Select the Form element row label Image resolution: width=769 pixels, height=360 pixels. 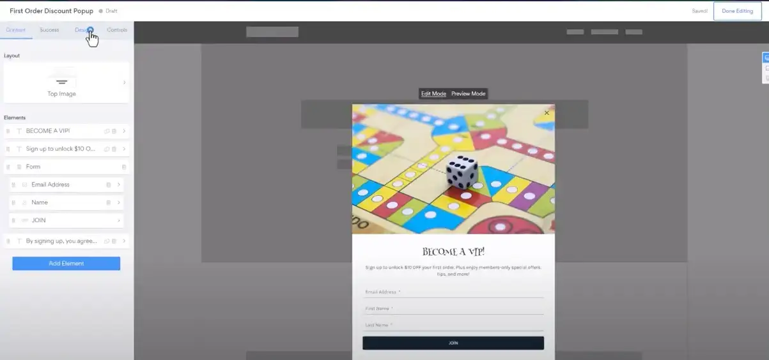33,167
